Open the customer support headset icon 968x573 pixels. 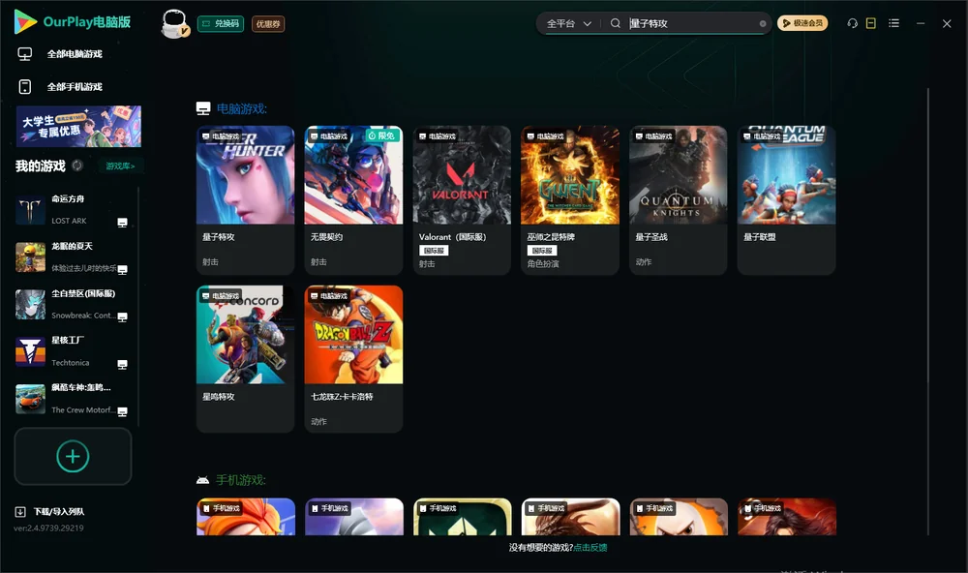coord(852,23)
